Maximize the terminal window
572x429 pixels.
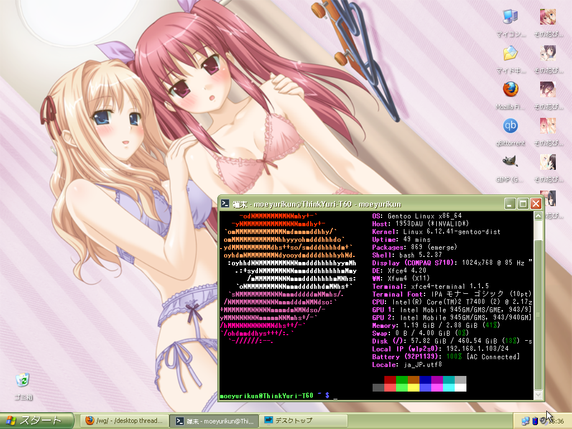click(x=523, y=203)
